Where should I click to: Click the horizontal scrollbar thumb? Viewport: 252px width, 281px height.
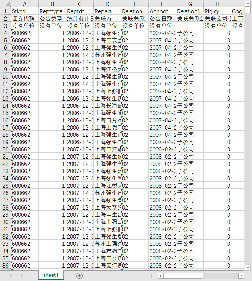(x=183, y=276)
